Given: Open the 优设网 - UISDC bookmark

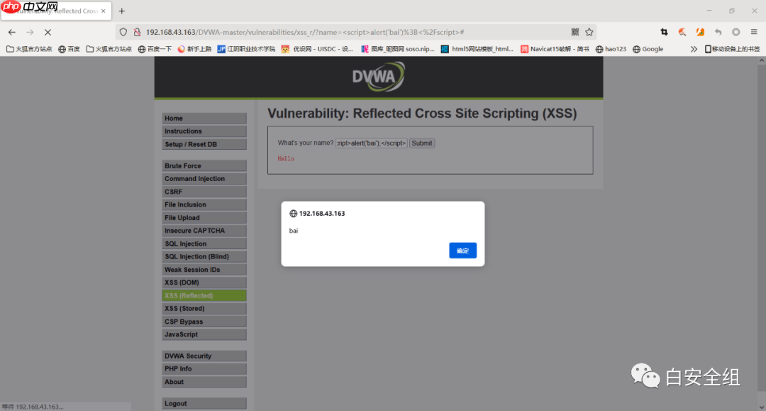Looking at the screenshot, I should (317, 49).
